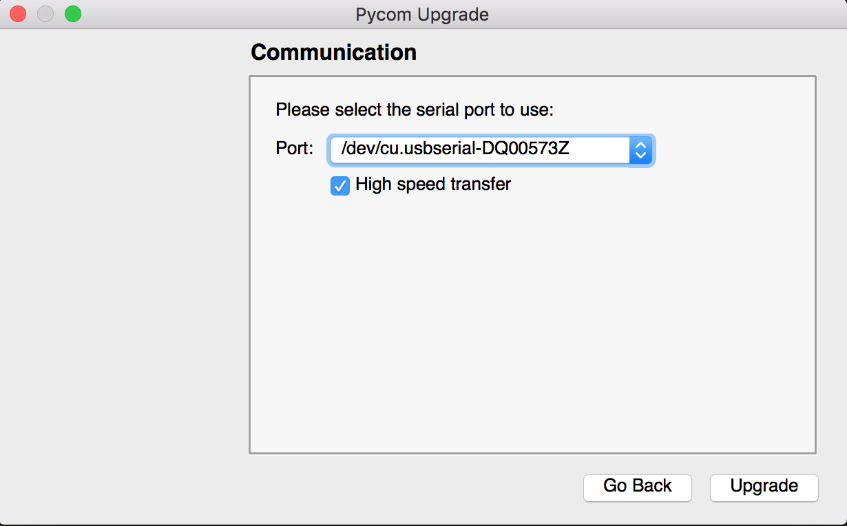Image resolution: width=847 pixels, height=526 pixels.
Task: Click the grayed-out minimize window button
Action: point(45,14)
